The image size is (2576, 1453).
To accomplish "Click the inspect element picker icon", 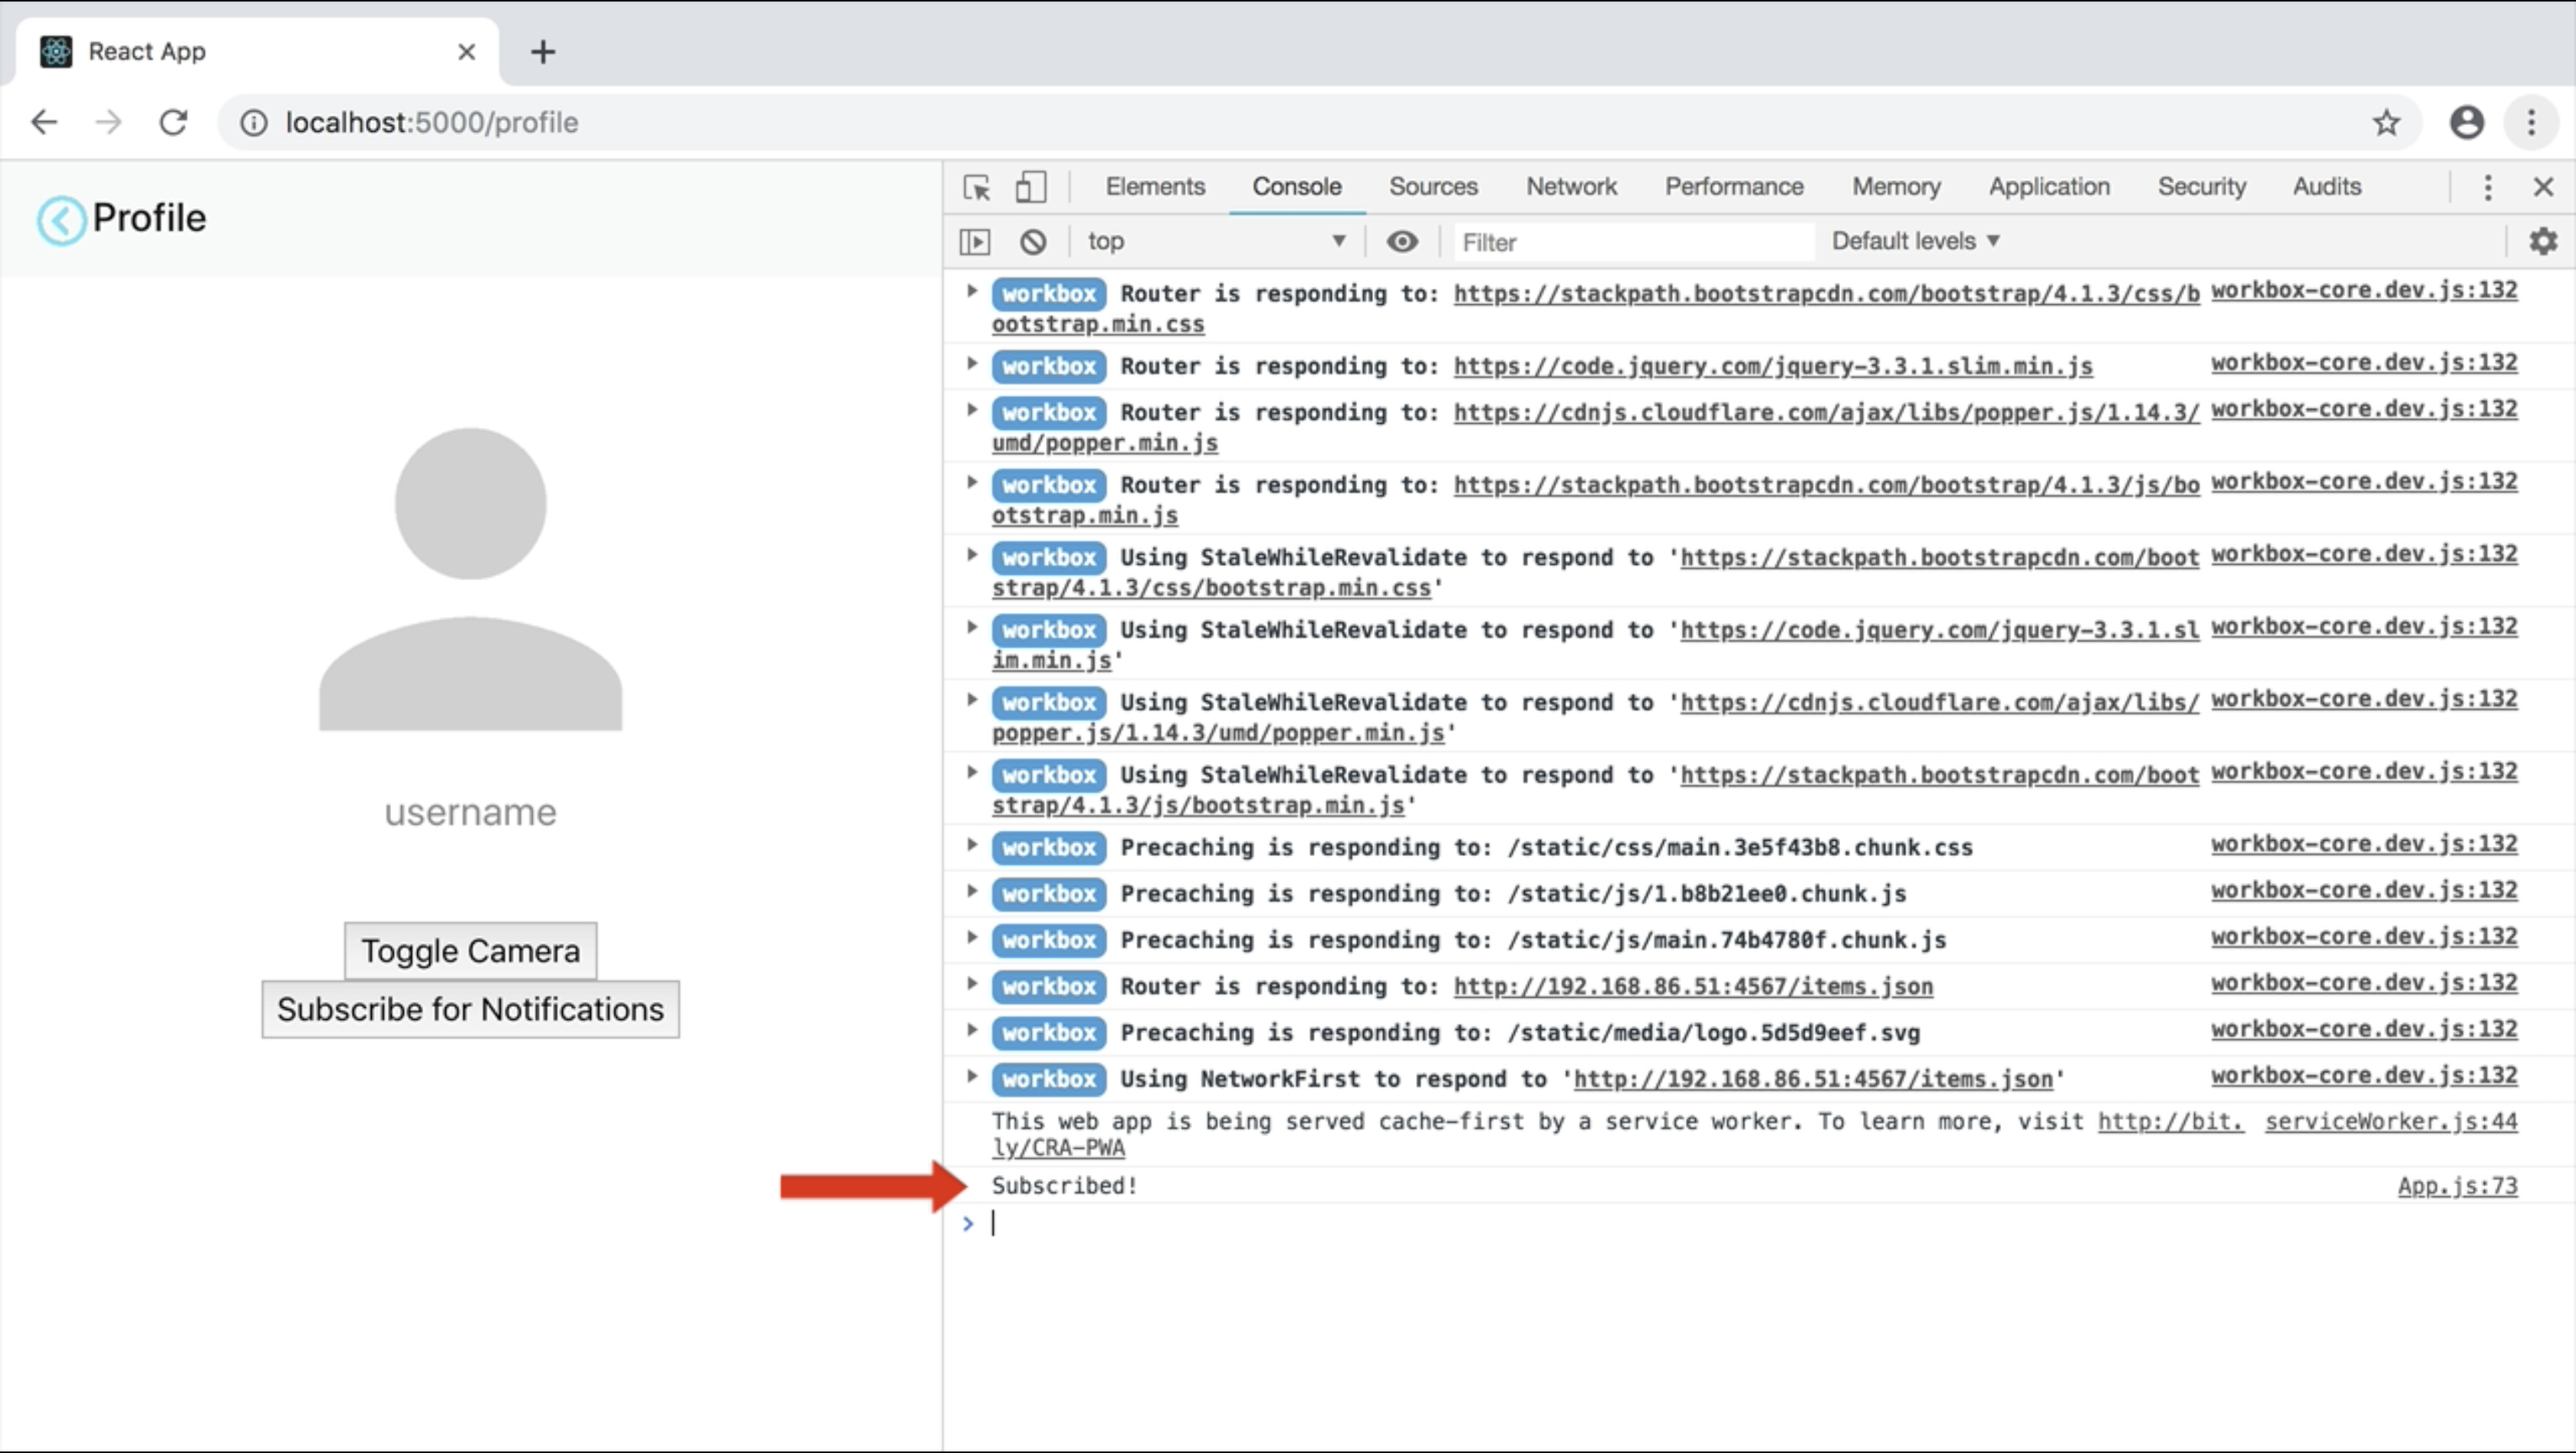I will tap(976, 187).
